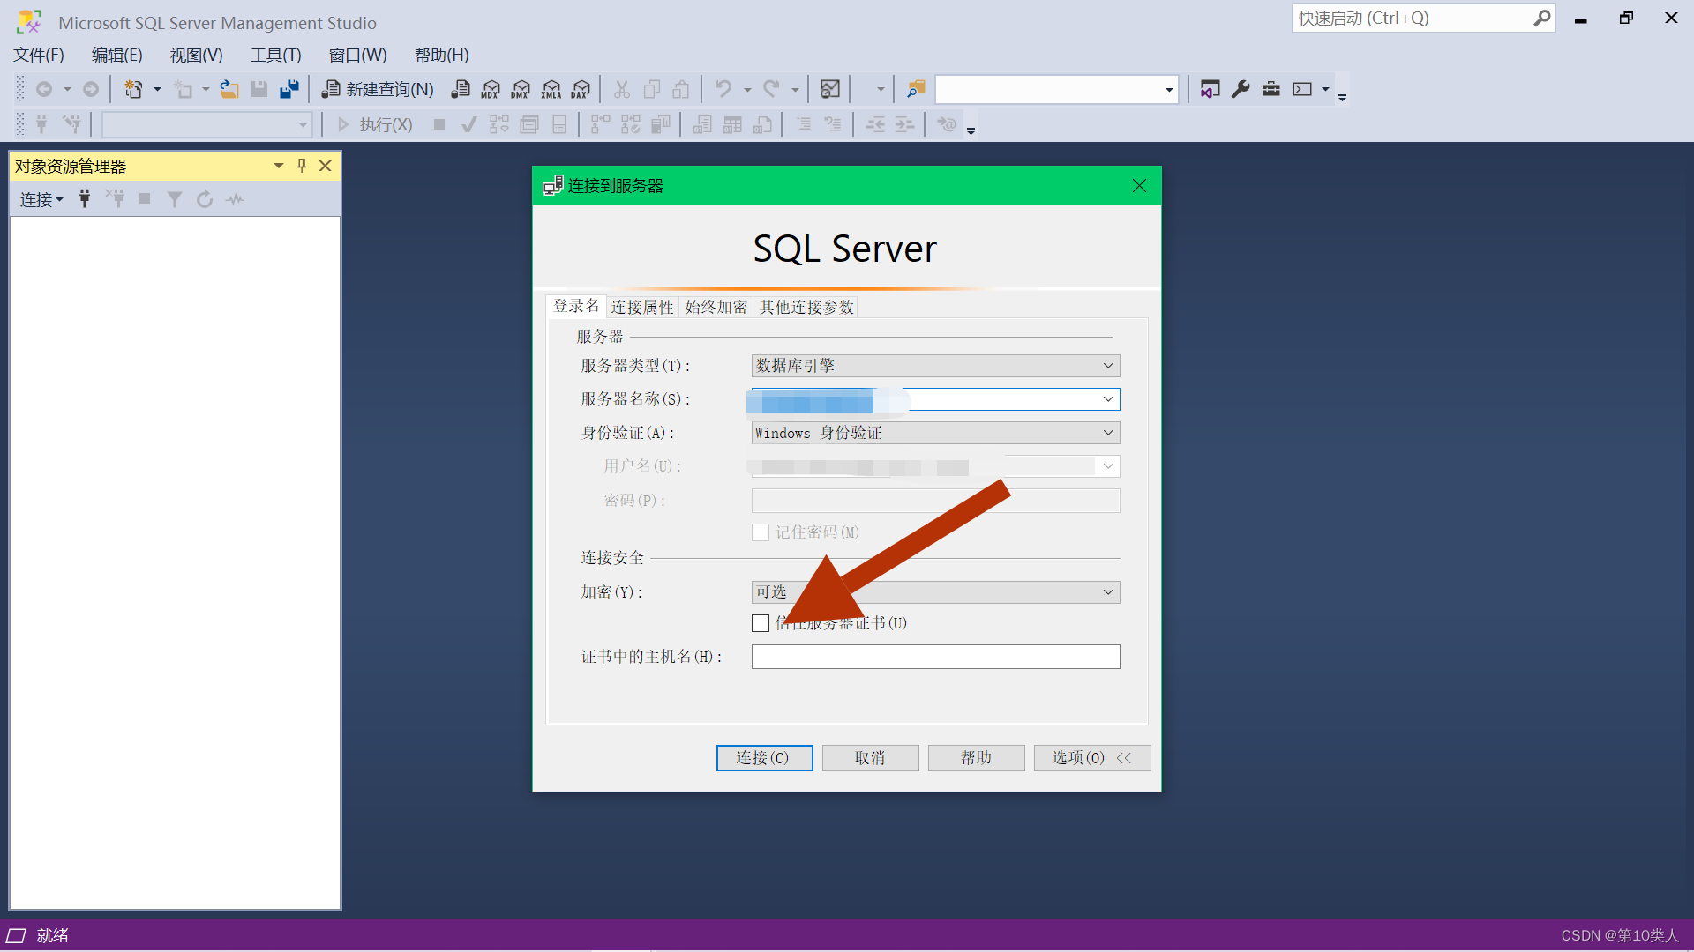Click the Save icon in toolbar
This screenshot has height=952, width=1694.
tap(259, 89)
